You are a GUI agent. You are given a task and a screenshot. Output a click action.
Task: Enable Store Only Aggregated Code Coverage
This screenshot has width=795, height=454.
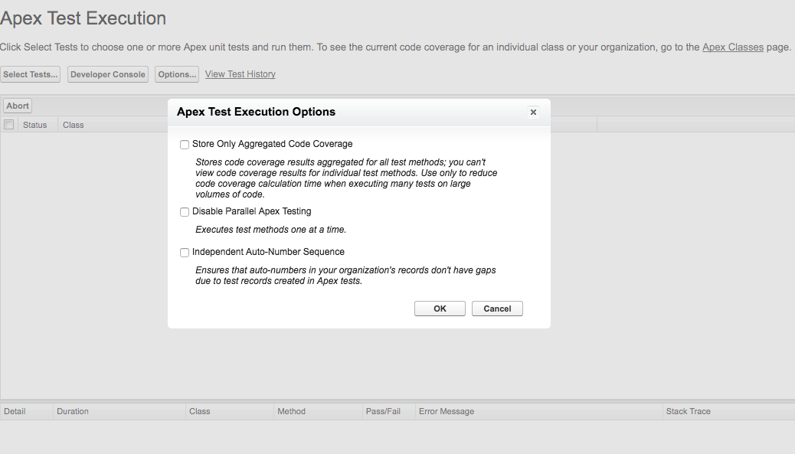(x=185, y=145)
